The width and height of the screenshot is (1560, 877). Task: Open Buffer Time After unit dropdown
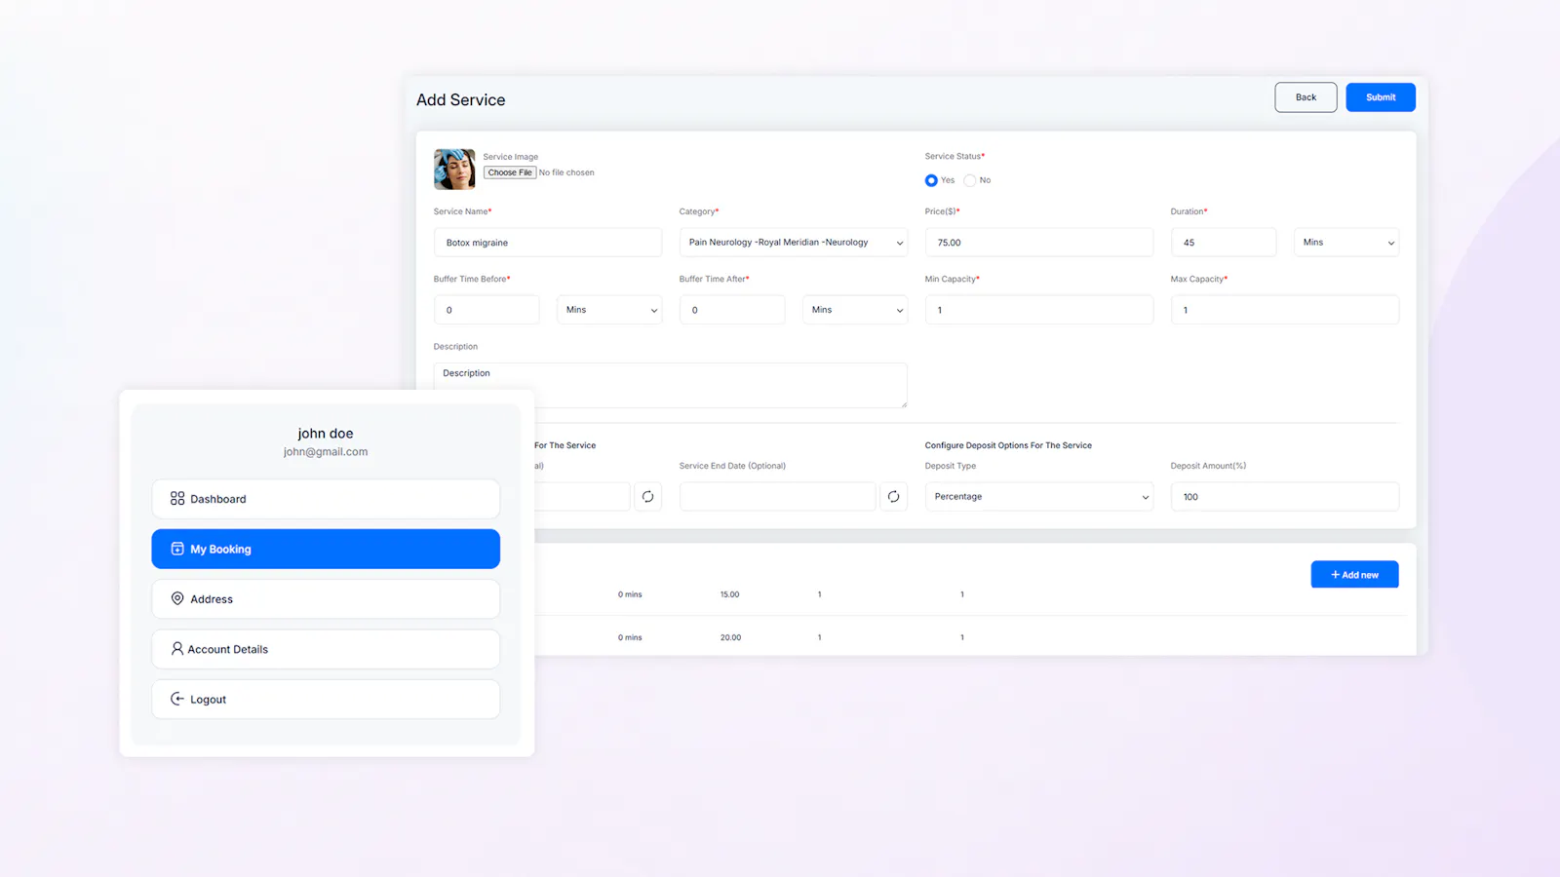tap(855, 310)
